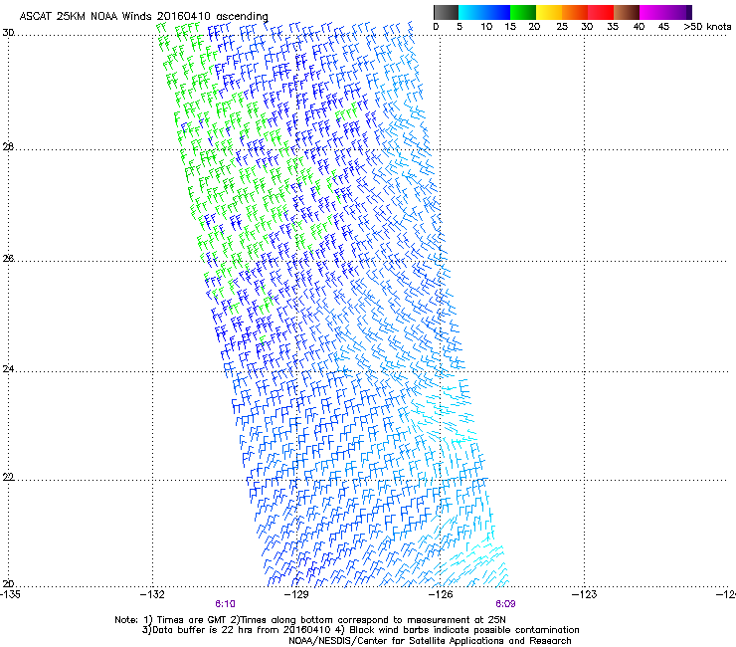Click latitude label '30'
This screenshot has width=736, height=647.
(x=8, y=33)
